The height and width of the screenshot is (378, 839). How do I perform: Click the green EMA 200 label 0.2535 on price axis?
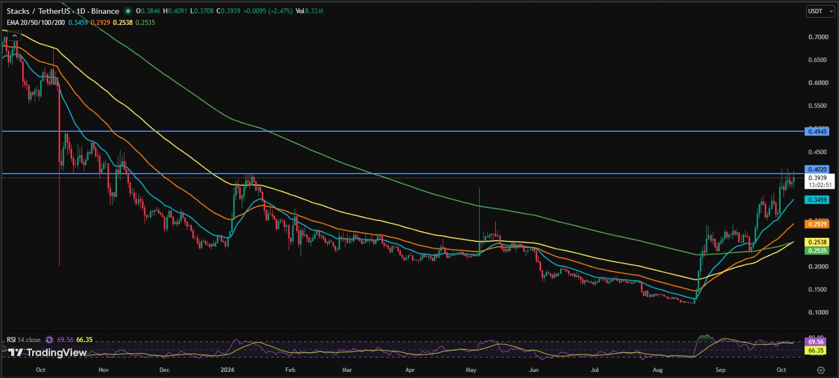[x=818, y=250]
